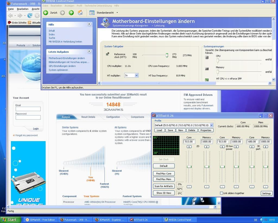Switch to the Result Details tab

(x=88, y=117)
